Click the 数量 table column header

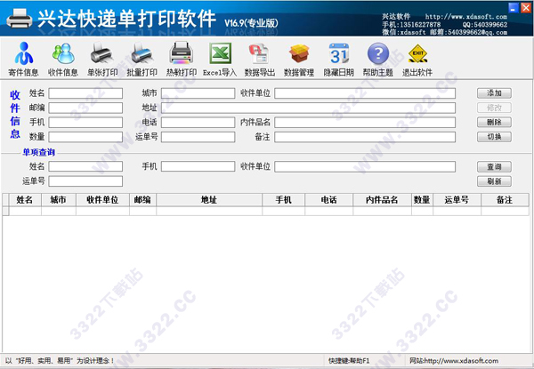pyautogui.click(x=422, y=200)
